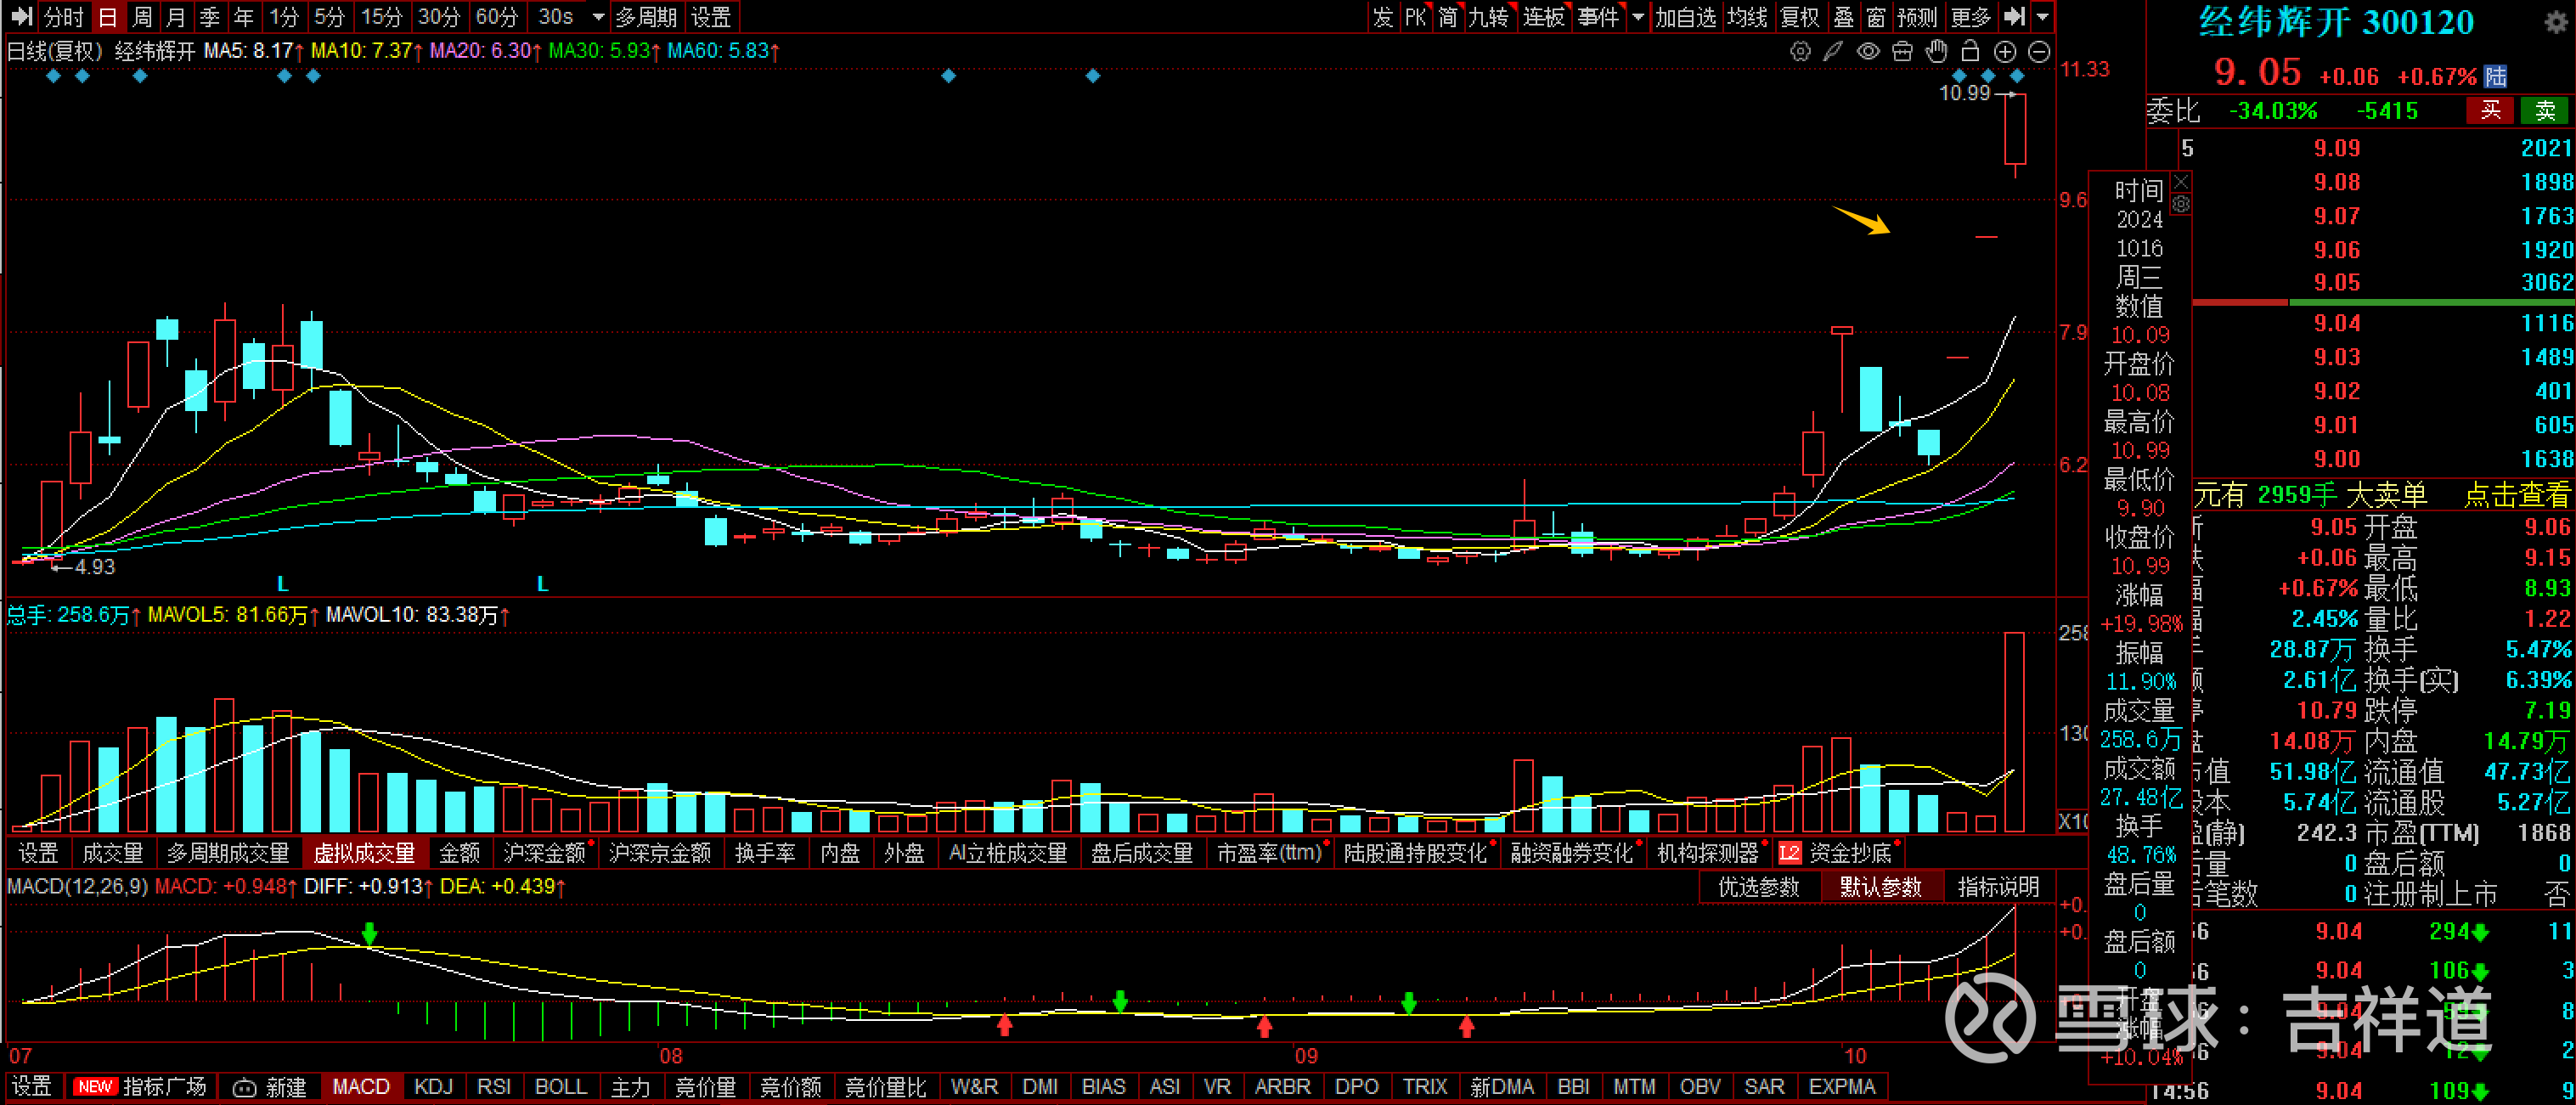The width and height of the screenshot is (2576, 1105).
Task: Click the MA60: 5.83 average label
Action: [724, 50]
